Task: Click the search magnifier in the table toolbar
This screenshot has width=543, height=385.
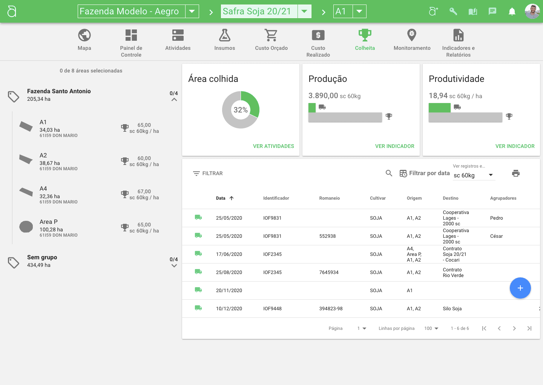Action: tap(389, 173)
